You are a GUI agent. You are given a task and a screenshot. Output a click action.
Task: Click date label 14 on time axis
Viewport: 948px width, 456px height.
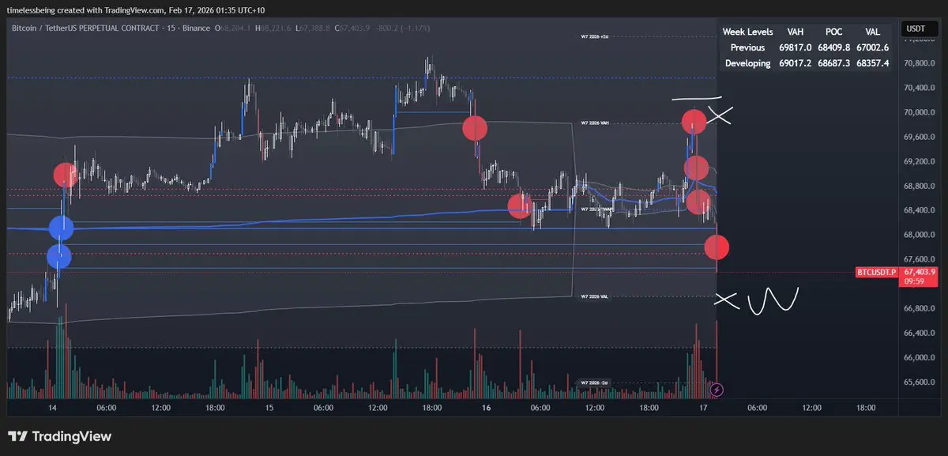click(52, 408)
